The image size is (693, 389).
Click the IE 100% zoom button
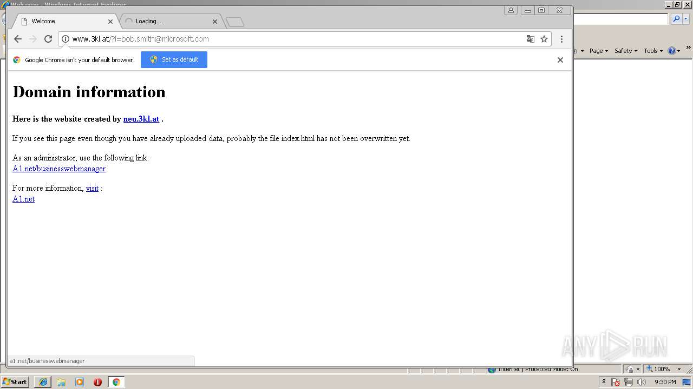pyautogui.click(x=658, y=369)
